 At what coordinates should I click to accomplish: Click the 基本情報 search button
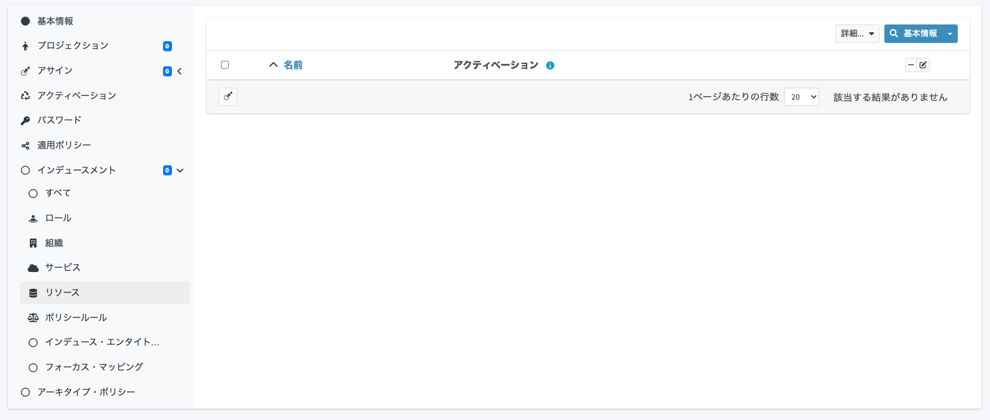coord(914,33)
